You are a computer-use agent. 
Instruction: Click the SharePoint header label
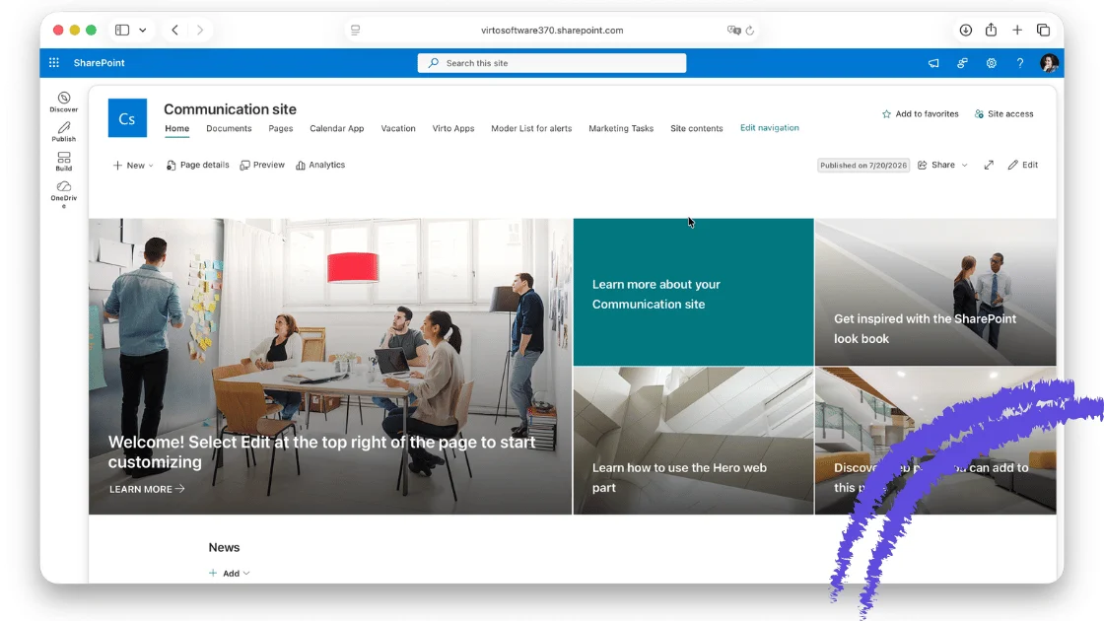point(100,63)
